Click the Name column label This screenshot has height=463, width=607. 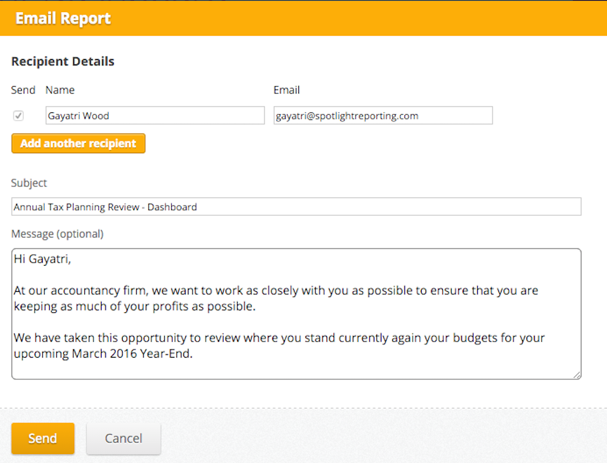pyautogui.click(x=60, y=90)
